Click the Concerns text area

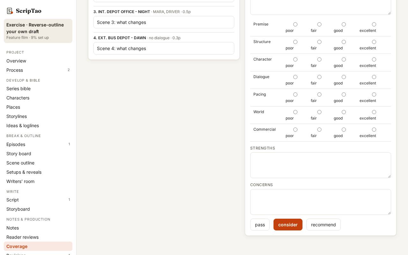pos(321,202)
